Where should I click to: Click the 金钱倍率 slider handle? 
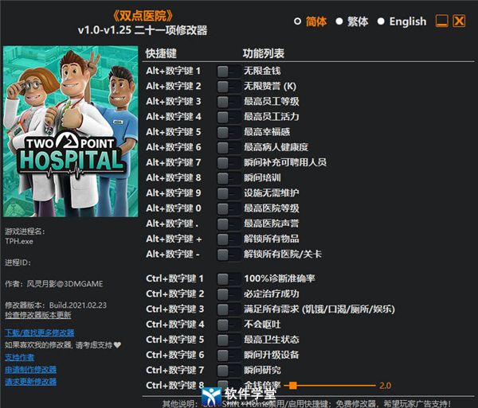[293, 386]
